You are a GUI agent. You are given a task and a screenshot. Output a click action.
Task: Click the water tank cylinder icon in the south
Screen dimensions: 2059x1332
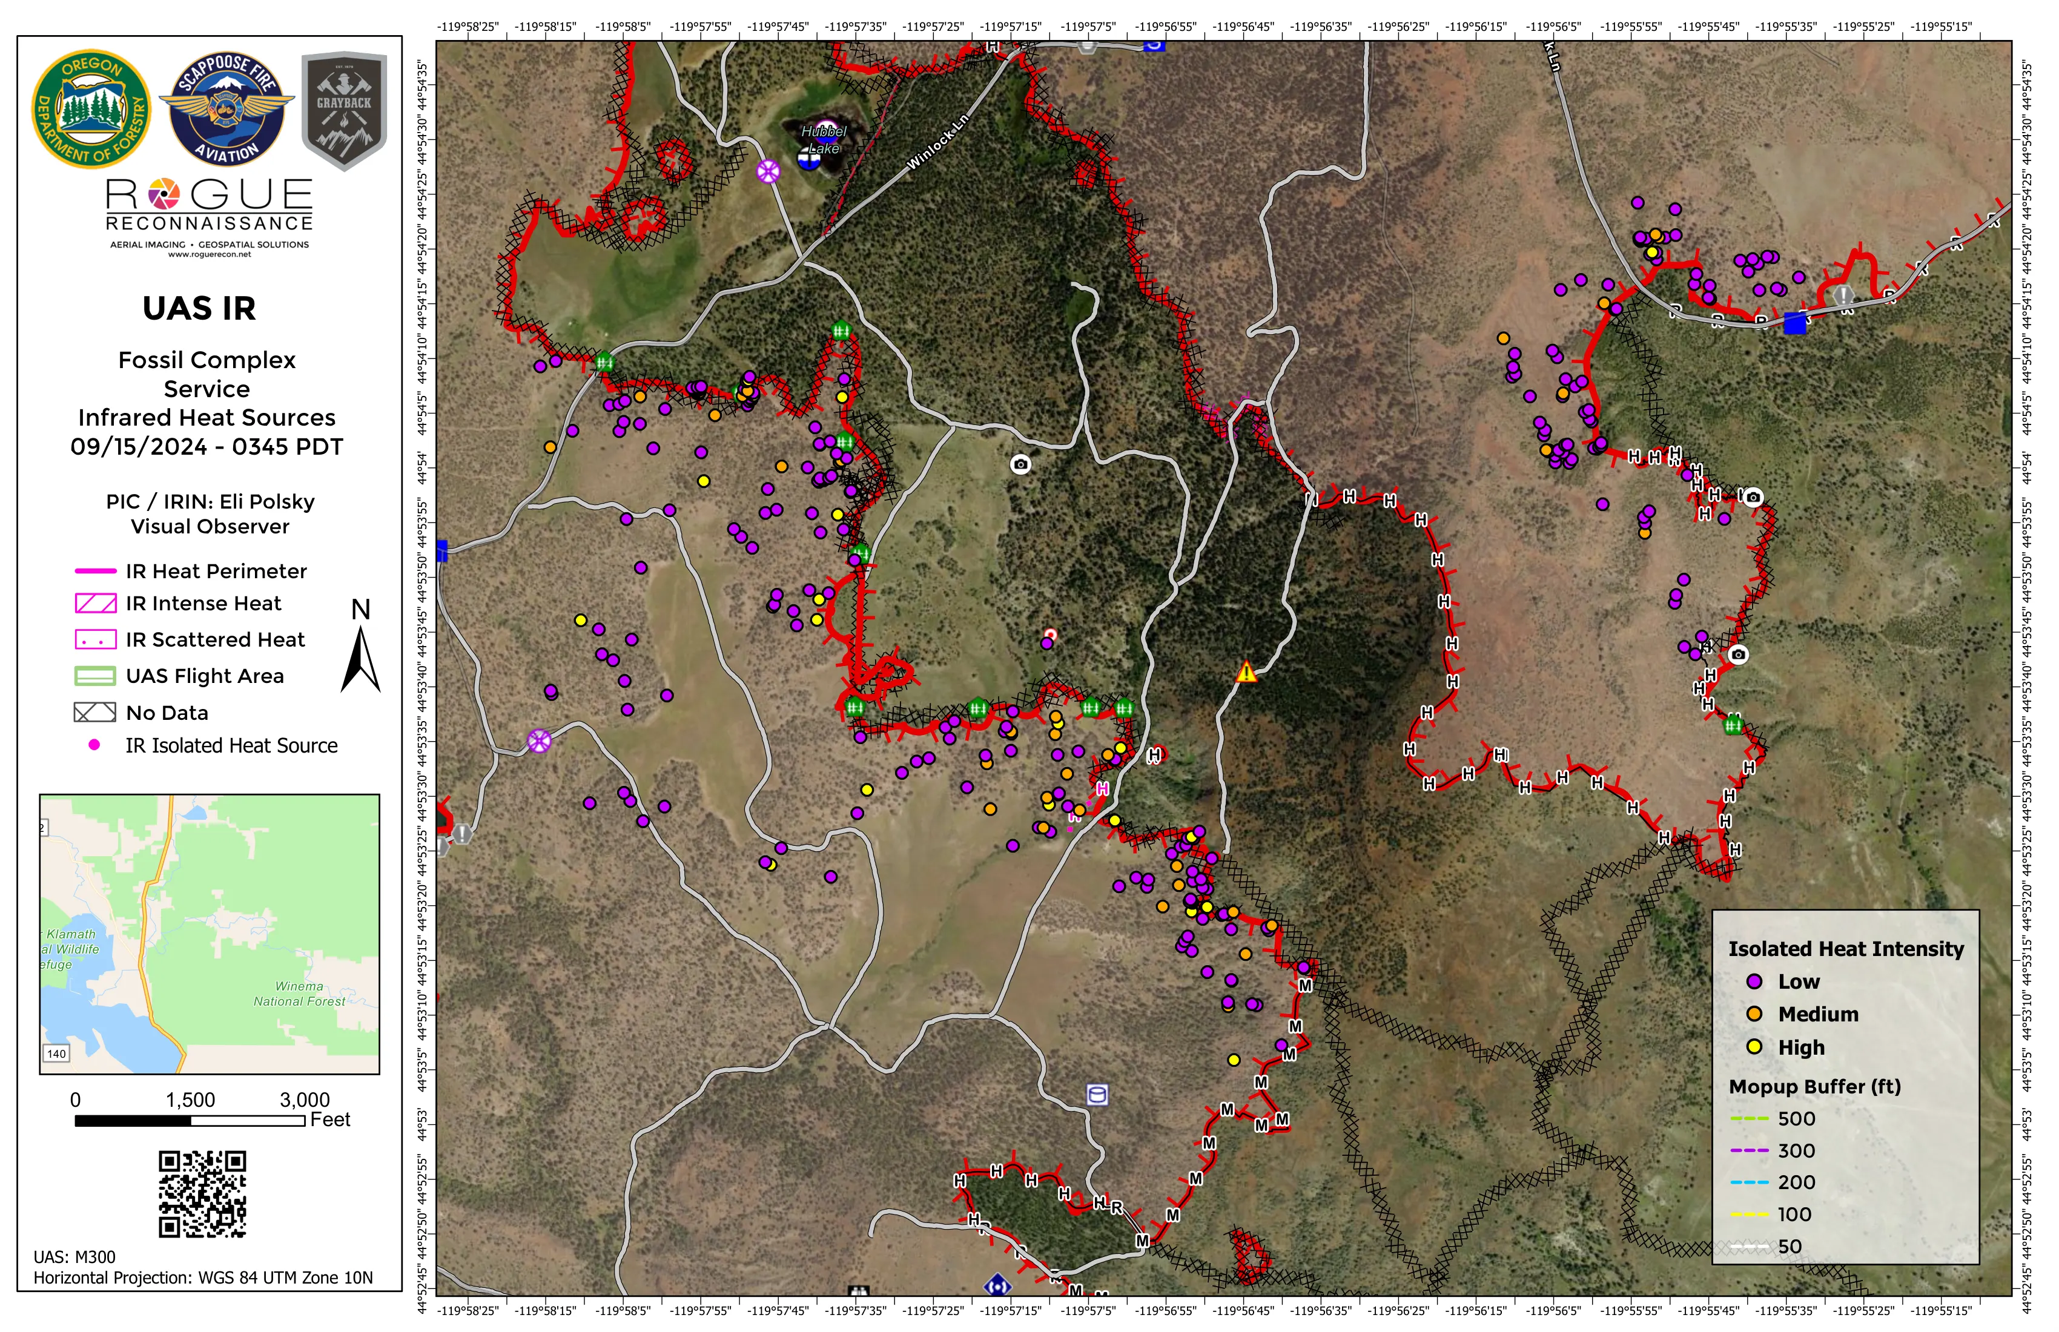tap(1097, 1094)
